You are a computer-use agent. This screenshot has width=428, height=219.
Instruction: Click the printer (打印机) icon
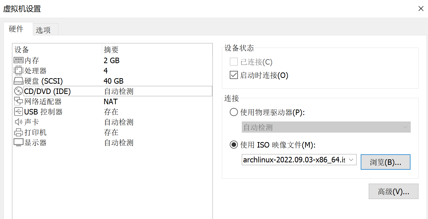coord(19,132)
